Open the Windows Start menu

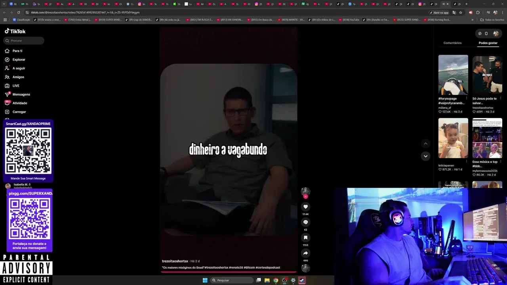click(x=205, y=280)
